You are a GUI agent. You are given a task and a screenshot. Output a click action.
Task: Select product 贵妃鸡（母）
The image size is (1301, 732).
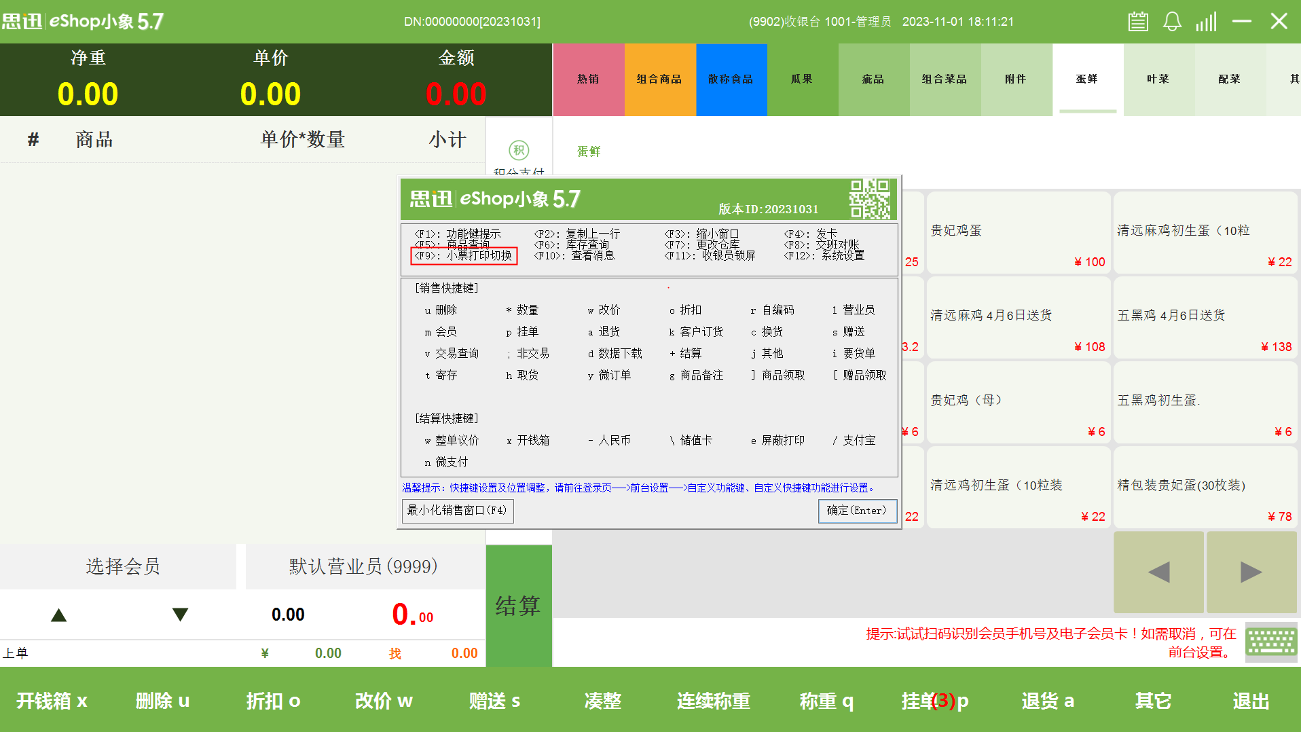(x=1019, y=403)
